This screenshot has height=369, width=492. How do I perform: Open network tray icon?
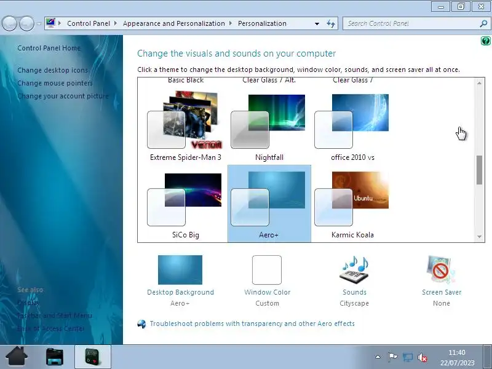408,357
